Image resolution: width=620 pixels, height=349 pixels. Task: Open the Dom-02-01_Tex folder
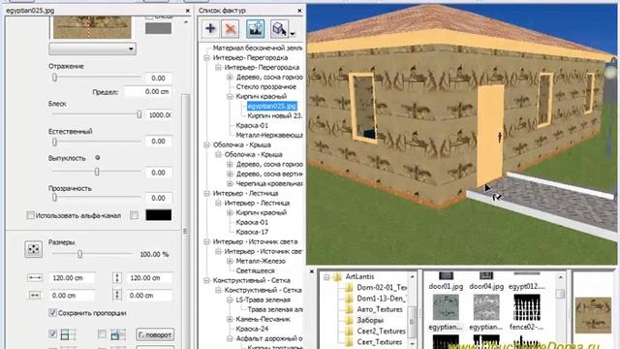pyautogui.click(x=382, y=287)
